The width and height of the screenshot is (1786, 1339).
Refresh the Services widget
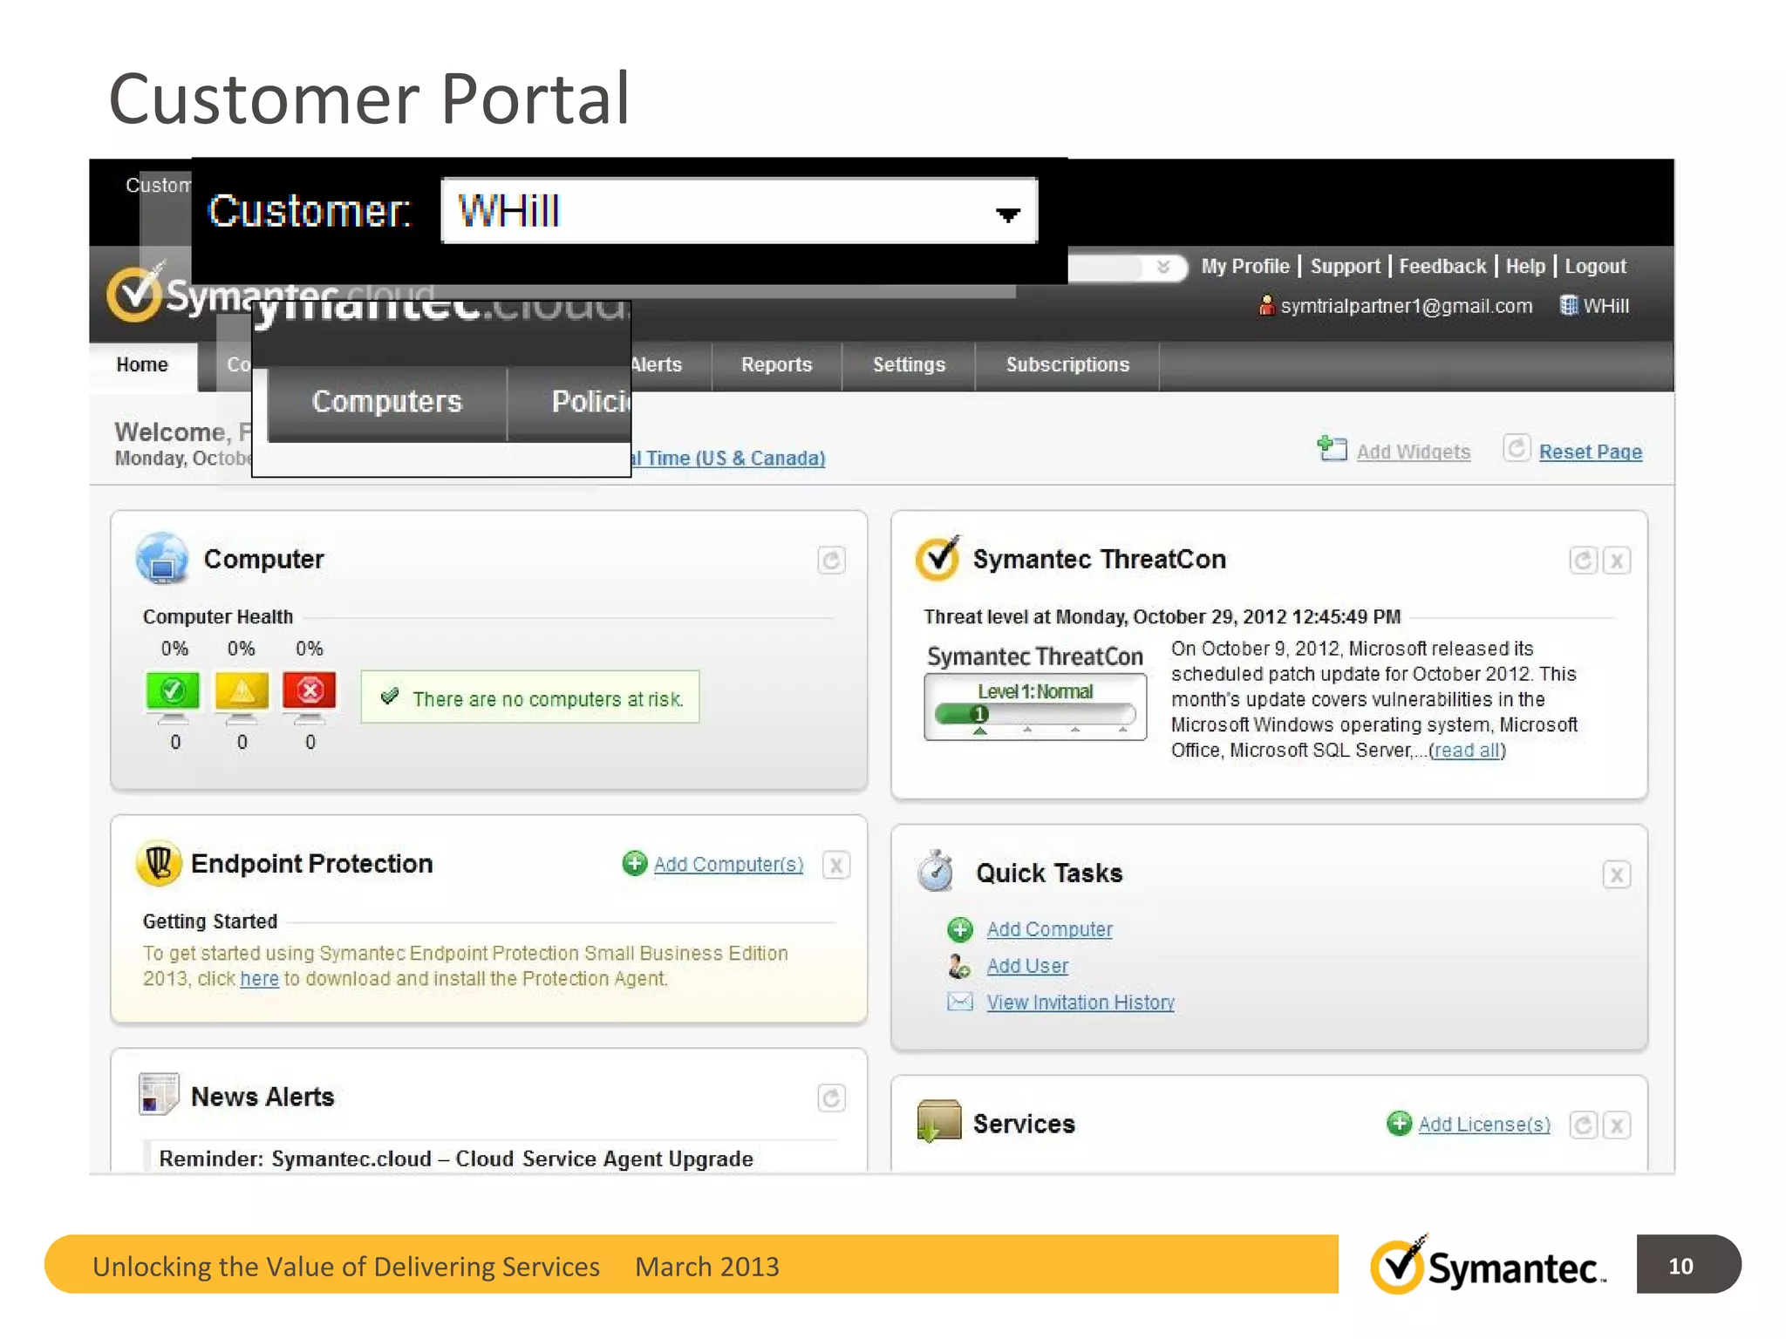coord(1583,1125)
